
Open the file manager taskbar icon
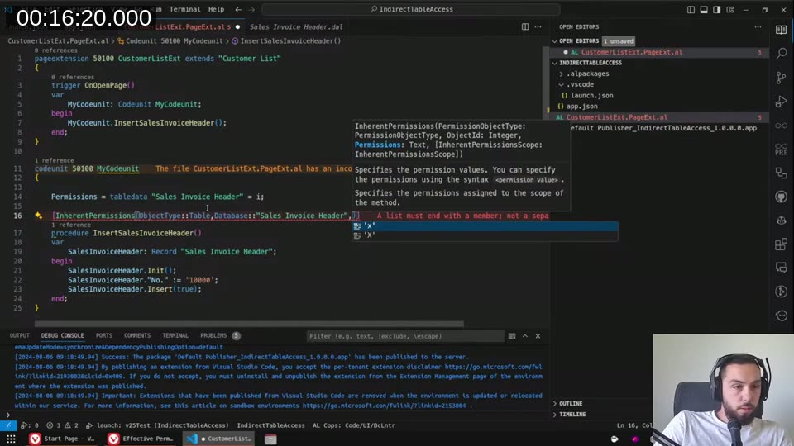[270, 439]
